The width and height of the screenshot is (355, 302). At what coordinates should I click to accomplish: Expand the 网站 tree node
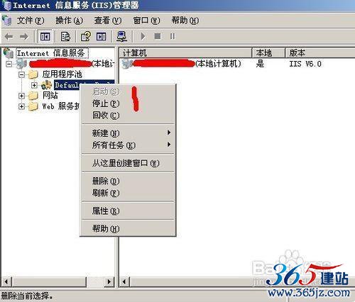click(x=21, y=96)
